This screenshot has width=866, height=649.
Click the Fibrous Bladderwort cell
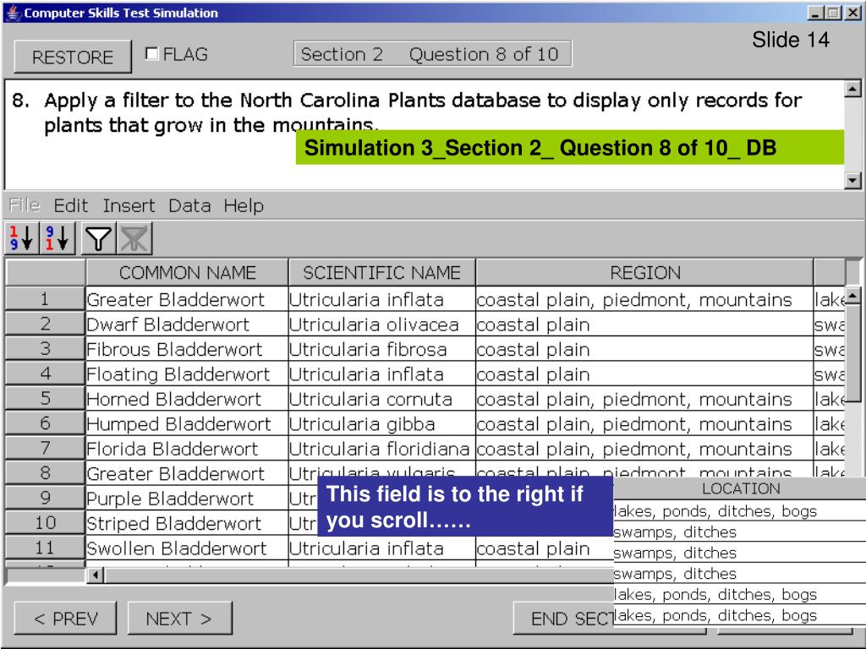coord(187,349)
